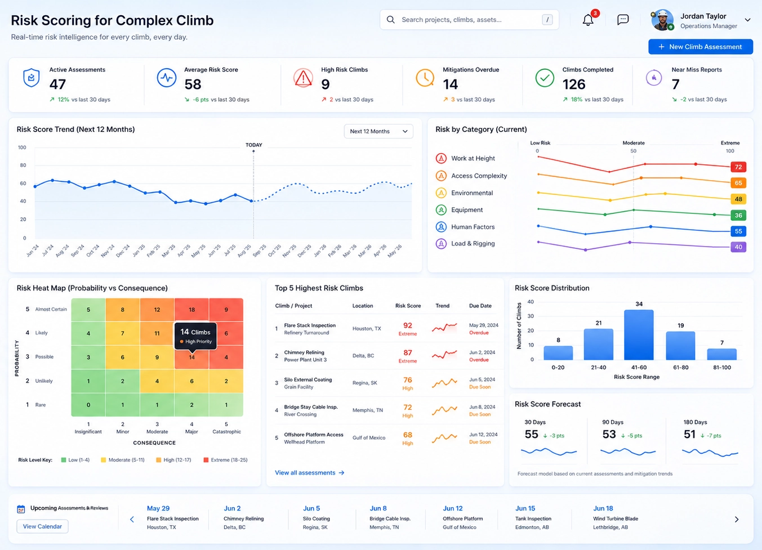Click the High (12-17) legend swatch
The height and width of the screenshot is (550, 762).
[159, 460]
